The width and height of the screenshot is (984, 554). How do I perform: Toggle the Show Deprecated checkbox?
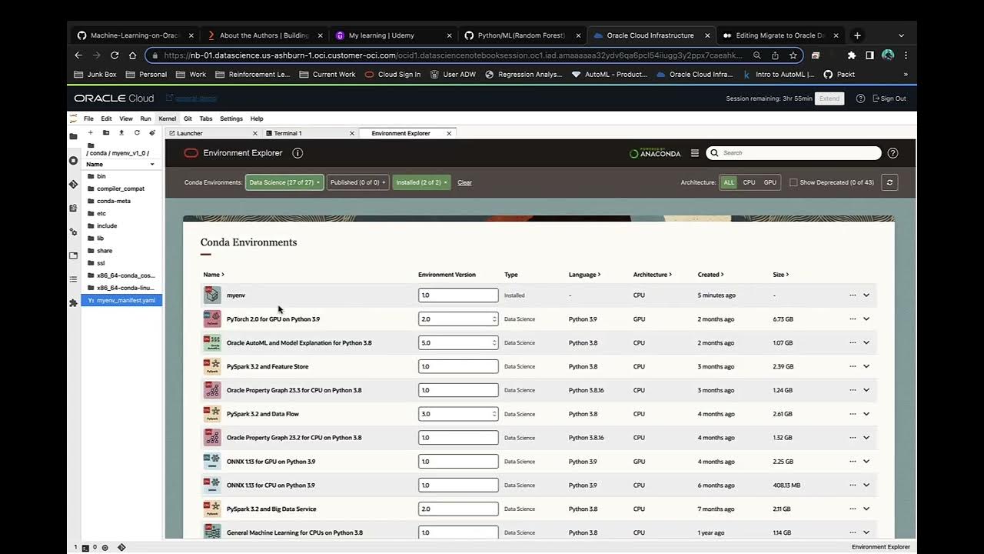tap(793, 183)
